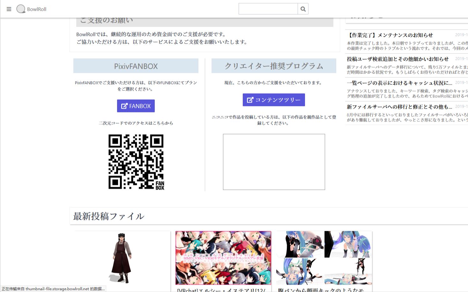Screen dimensions: 468x292
Task: Focus the search input field
Action: pyautogui.click(x=268, y=9)
